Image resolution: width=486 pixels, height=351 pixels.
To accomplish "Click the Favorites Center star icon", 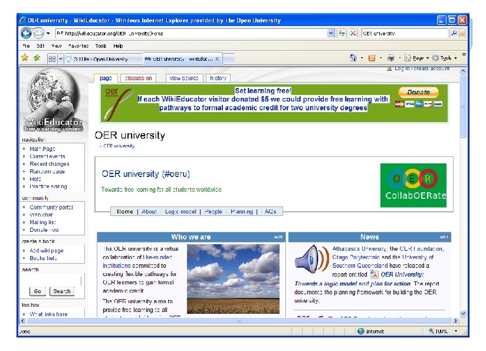I will tap(25, 58).
